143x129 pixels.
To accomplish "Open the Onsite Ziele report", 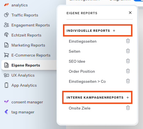I will 79,108.
